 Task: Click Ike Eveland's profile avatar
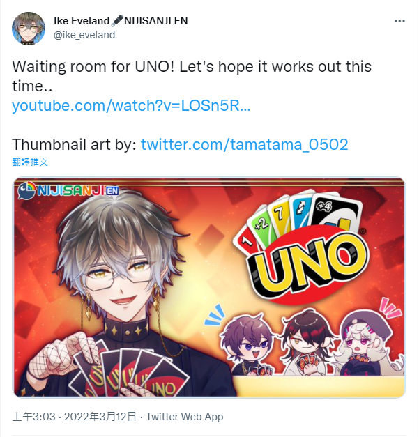(29, 29)
